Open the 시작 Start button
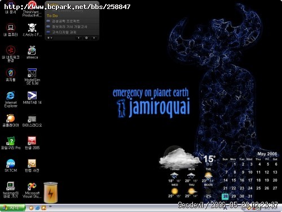Image resolution: width=282 pixels, height=212 pixels. (12, 207)
